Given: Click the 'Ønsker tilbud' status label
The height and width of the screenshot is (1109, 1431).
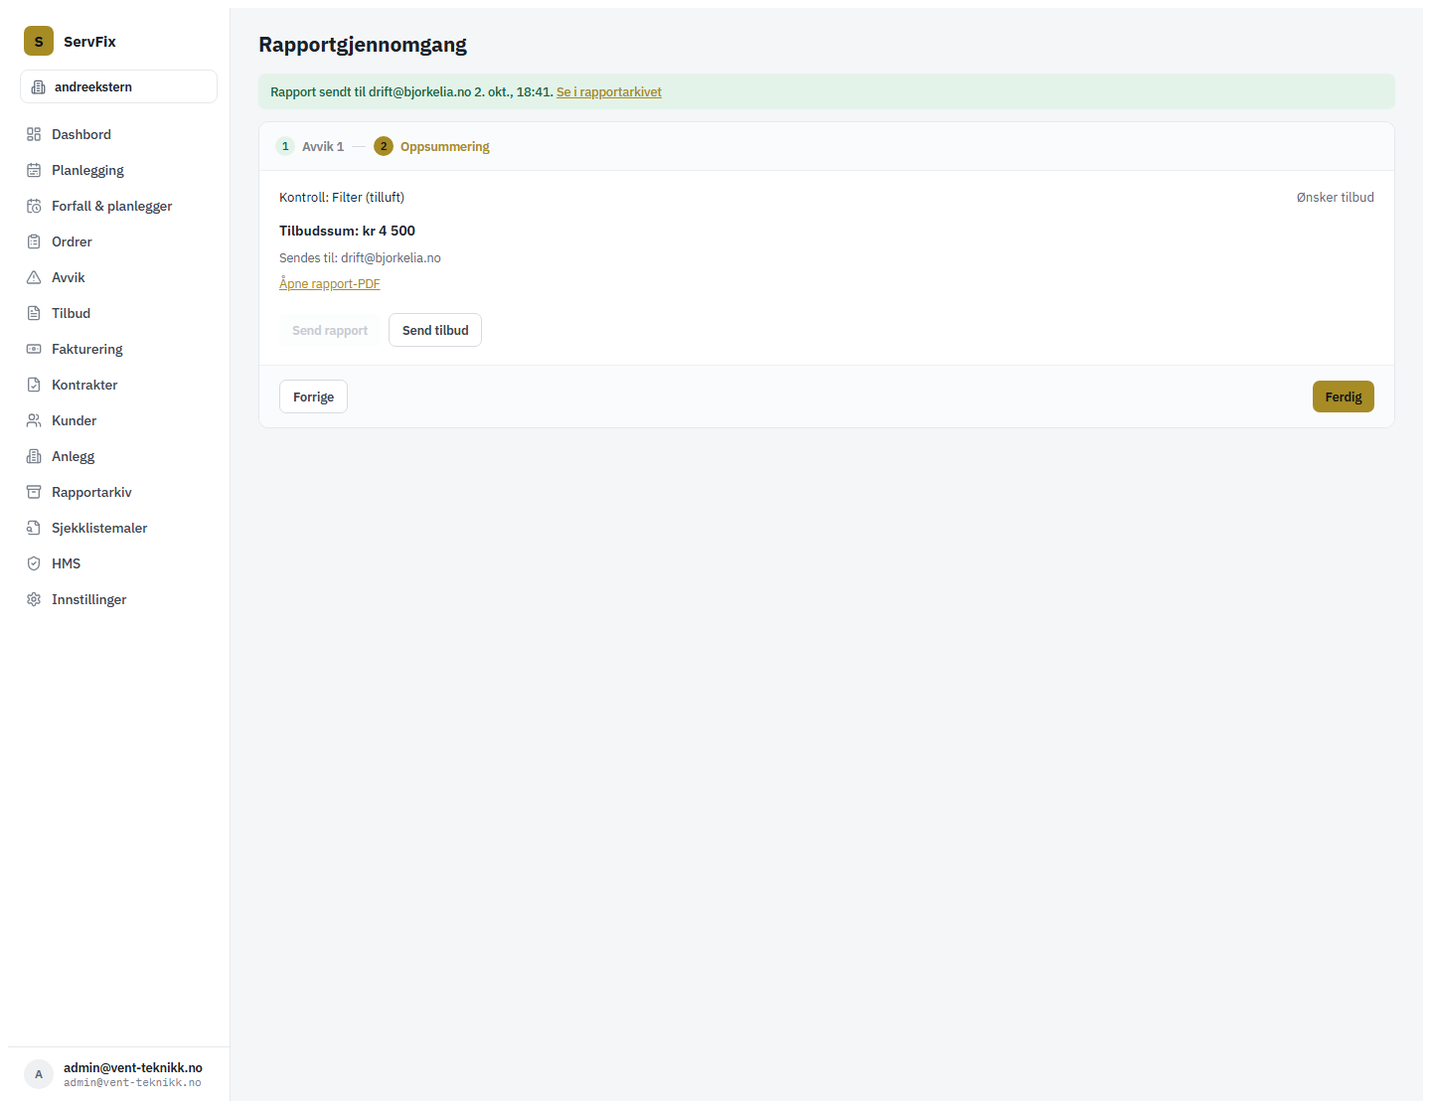Looking at the screenshot, I should (1335, 197).
